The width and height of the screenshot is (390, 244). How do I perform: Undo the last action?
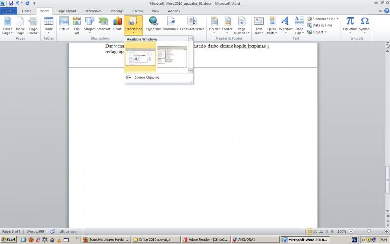point(18,3)
